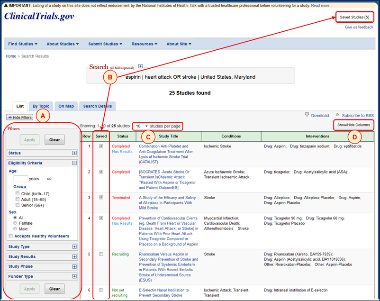Screen dimensions: 380x301
Task: Uncheck Saved box for CATALIST study row 1
Action: [x=101, y=146]
